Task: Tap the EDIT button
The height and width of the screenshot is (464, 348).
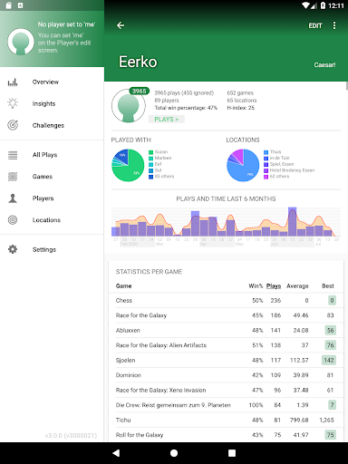Action: (315, 25)
